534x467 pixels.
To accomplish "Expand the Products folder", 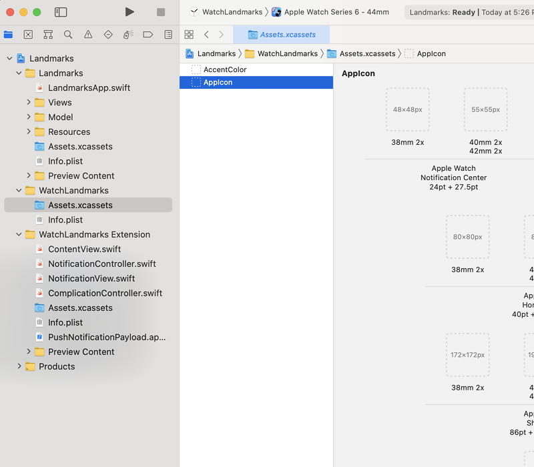I will (19, 366).
